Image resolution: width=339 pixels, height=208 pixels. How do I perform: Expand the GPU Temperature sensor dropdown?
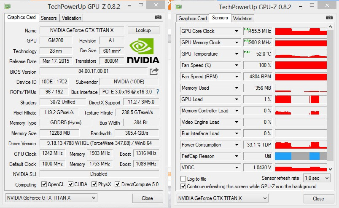(x=237, y=54)
